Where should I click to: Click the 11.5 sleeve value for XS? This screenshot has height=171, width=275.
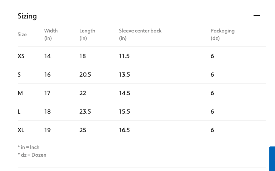coord(124,56)
